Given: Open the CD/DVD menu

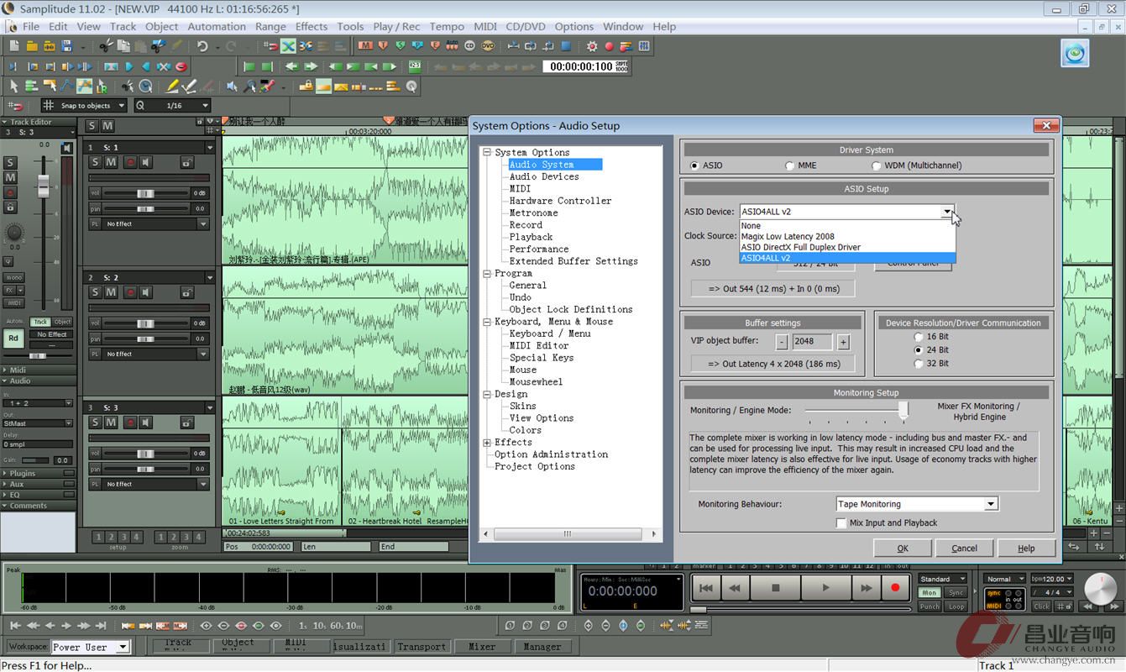Looking at the screenshot, I should pos(526,26).
